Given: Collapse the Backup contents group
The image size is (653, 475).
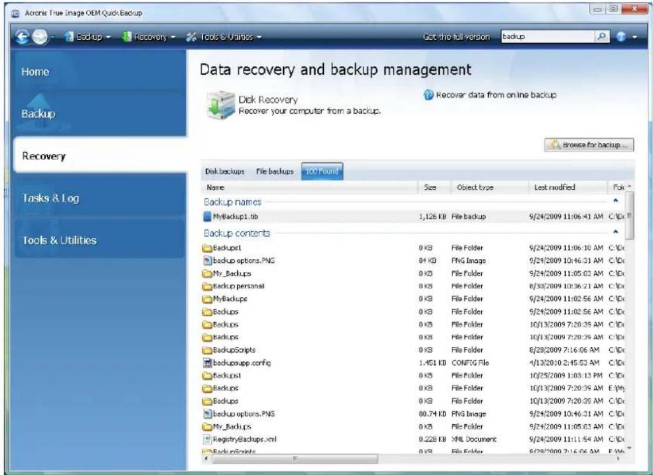Looking at the screenshot, I should pos(616,232).
